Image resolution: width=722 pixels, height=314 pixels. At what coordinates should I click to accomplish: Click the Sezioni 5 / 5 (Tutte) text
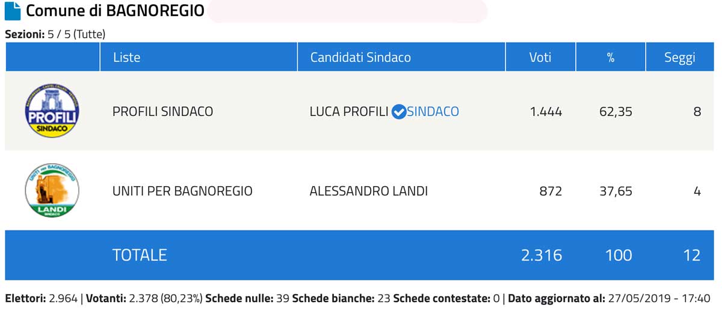click(55, 34)
